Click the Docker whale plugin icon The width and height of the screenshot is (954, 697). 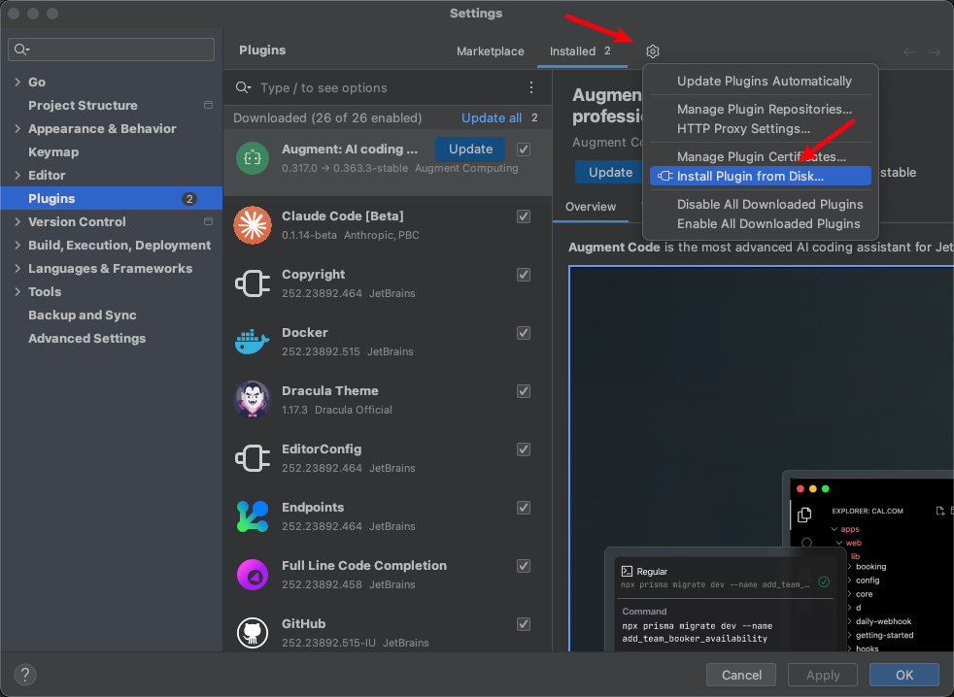253,342
